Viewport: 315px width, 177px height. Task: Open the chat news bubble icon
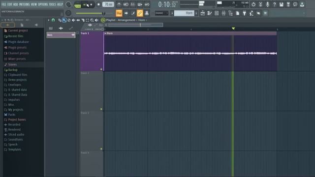coord(295,4)
